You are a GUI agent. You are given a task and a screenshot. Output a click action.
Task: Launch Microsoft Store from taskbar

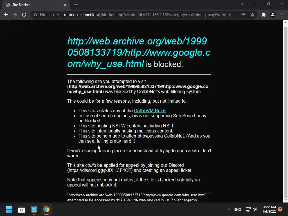pos(21,209)
